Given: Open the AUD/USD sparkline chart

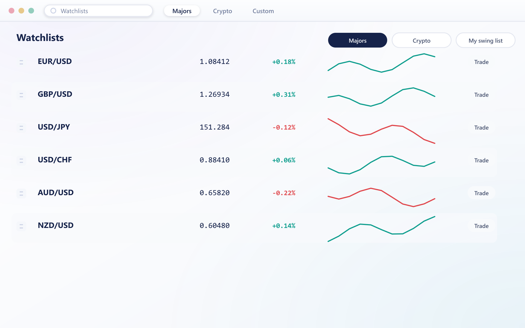Looking at the screenshot, I should (x=381, y=197).
